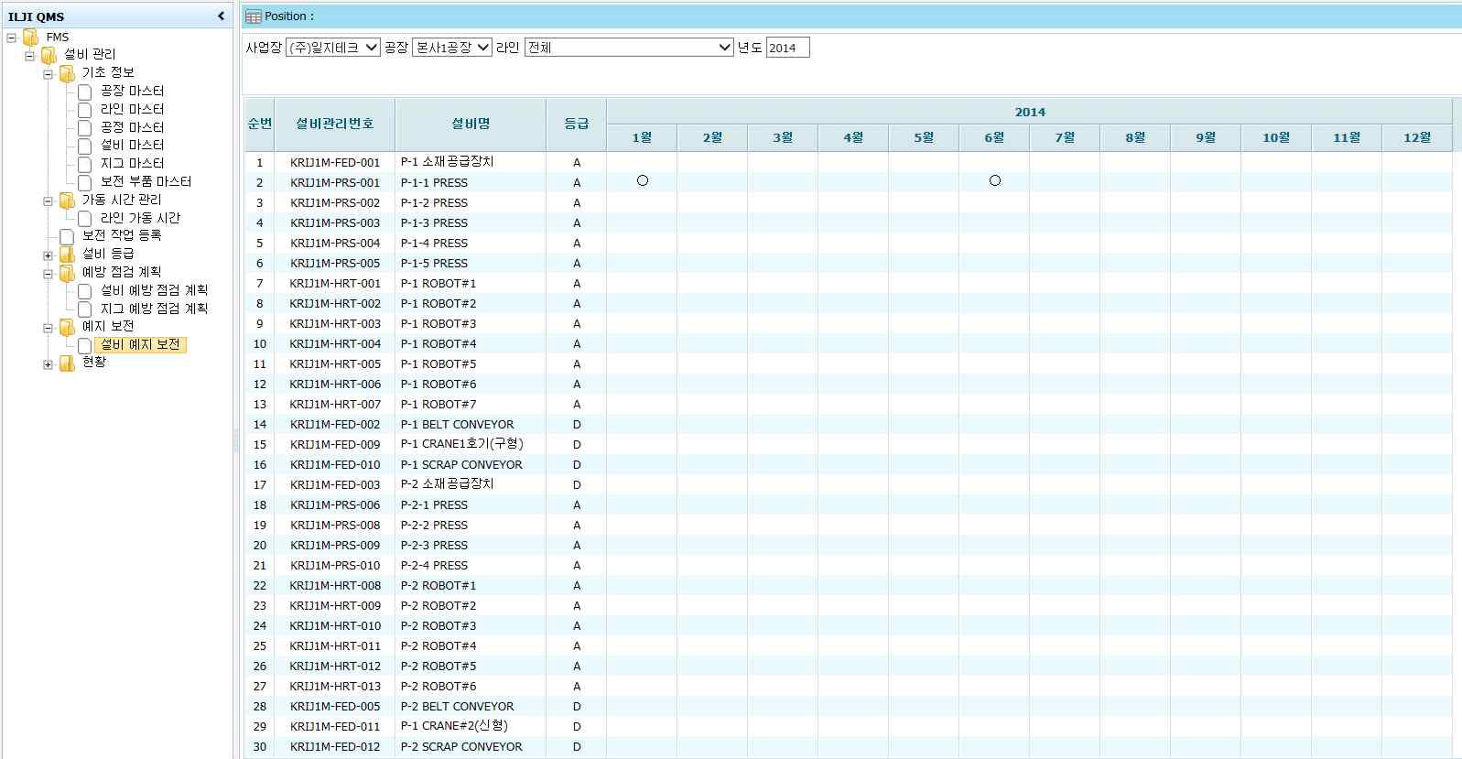Image resolution: width=1462 pixels, height=759 pixels.
Task: Click page icon next to 공정 마스터
Action: point(85,128)
